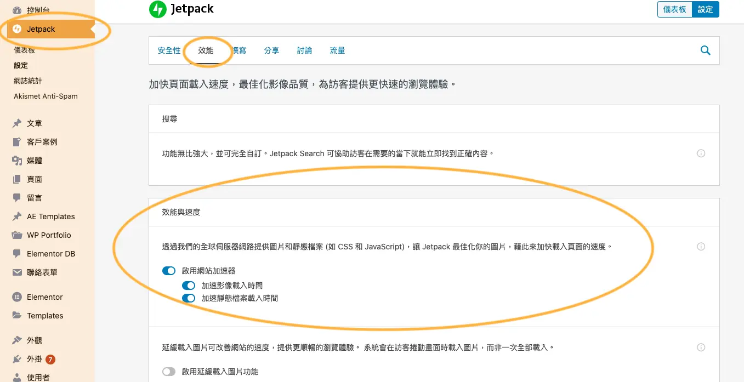Enable 啟用延緩載入圖片功能 switch
Image resolution: width=744 pixels, height=382 pixels.
[169, 372]
